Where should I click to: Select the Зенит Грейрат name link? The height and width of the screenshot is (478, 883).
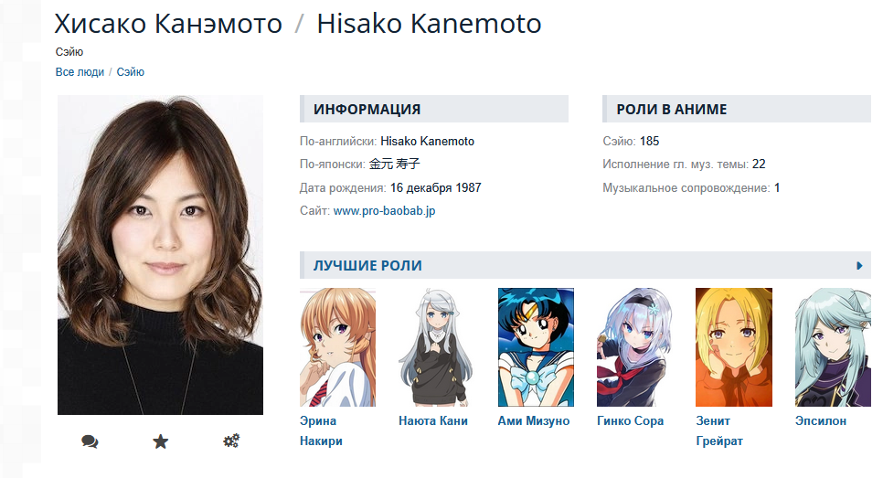(x=719, y=430)
